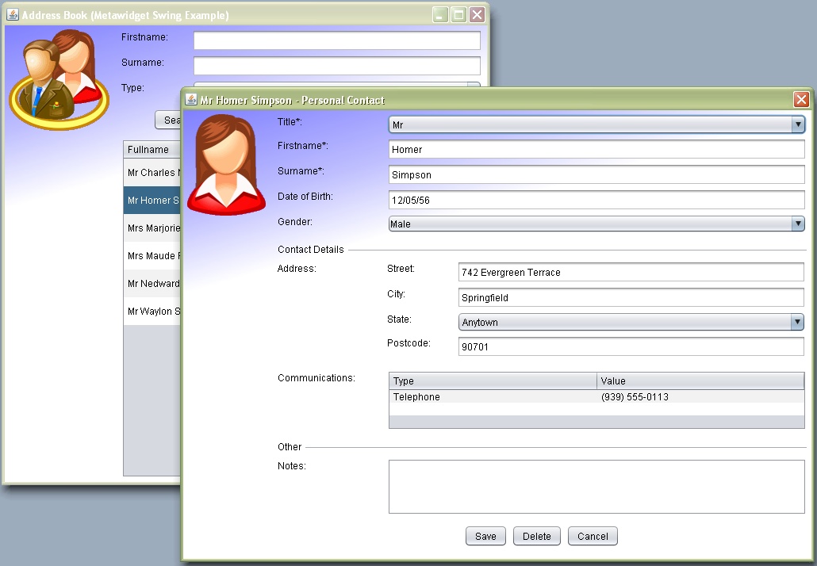Maximize the Address Book window
Viewport: 817px width, 566px height.
[x=458, y=15]
